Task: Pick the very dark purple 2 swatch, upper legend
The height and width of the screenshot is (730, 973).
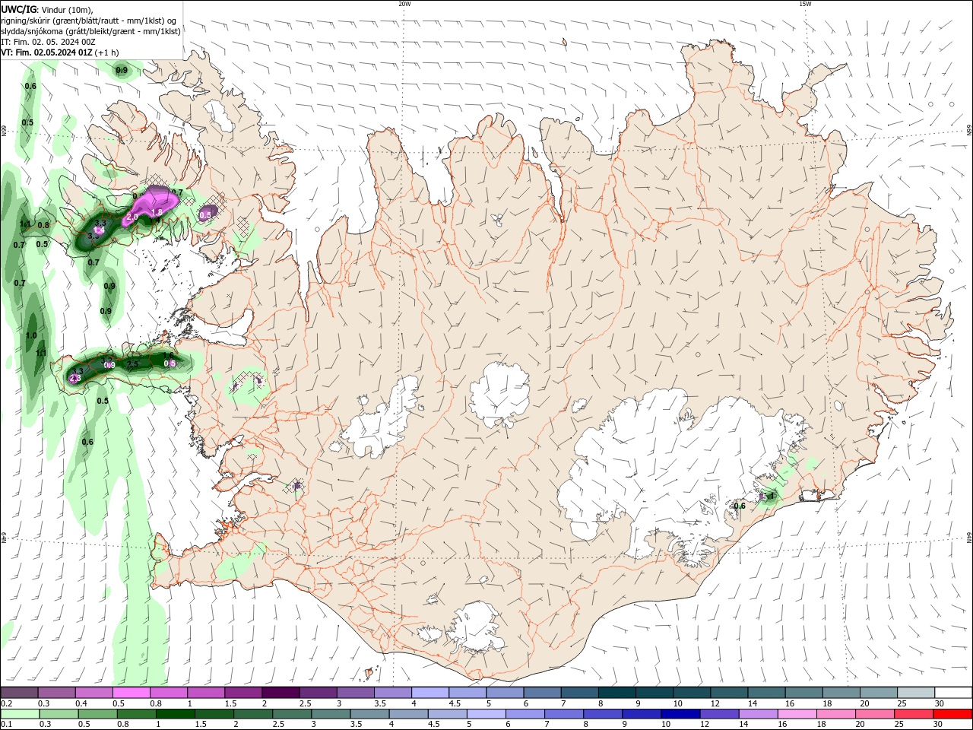Action: tap(280, 693)
